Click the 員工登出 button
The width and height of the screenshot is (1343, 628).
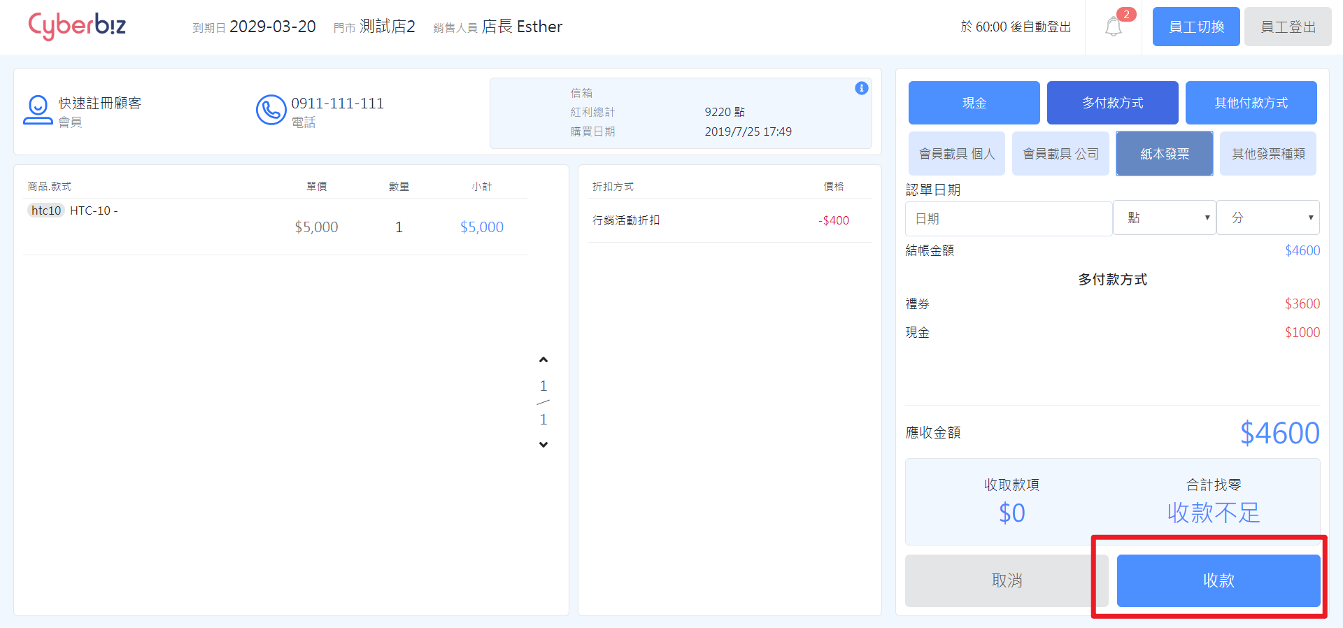(1288, 27)
